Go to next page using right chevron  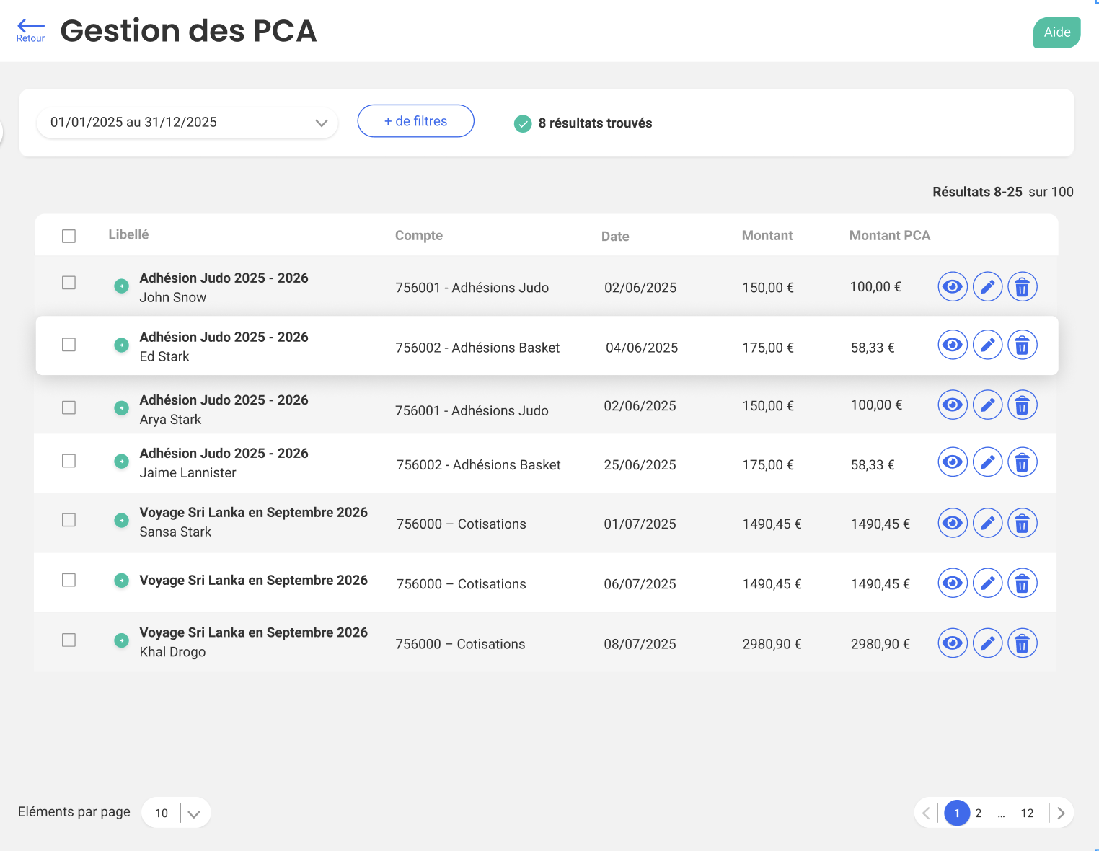tap(1061, 813)
